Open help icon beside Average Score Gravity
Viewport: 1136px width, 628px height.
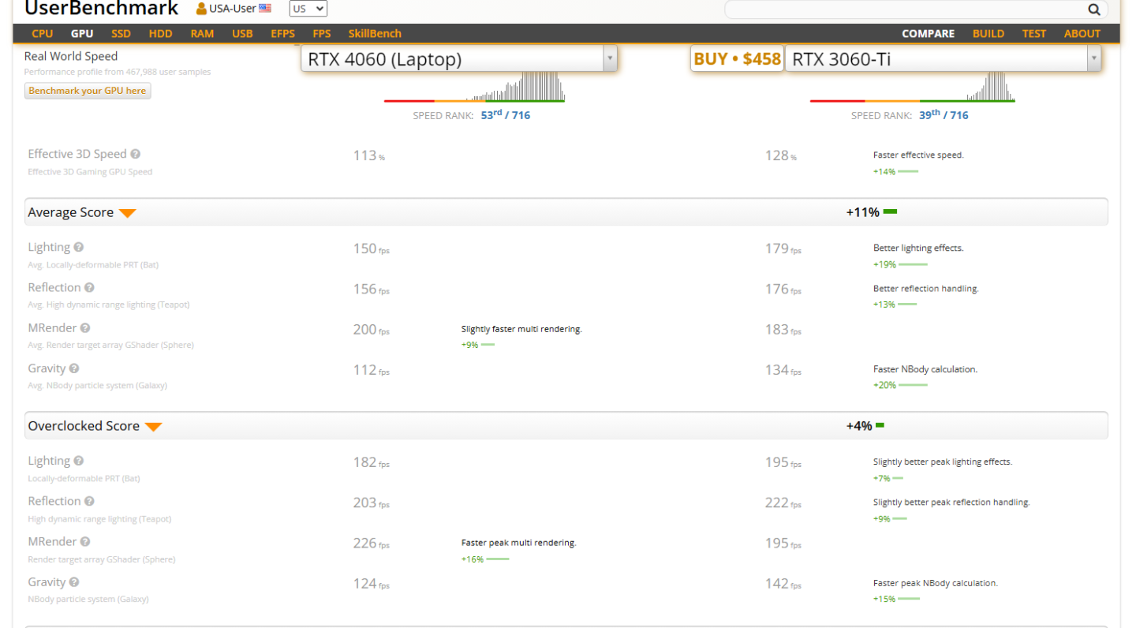(73, 368)
